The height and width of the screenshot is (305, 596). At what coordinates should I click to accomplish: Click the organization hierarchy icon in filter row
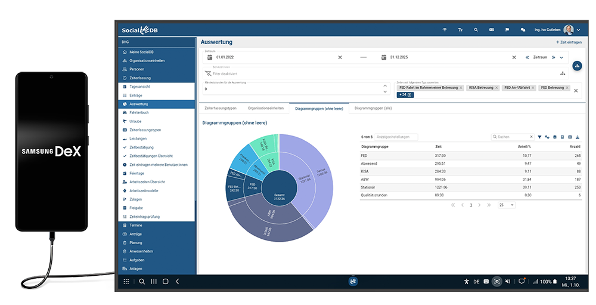562,73
